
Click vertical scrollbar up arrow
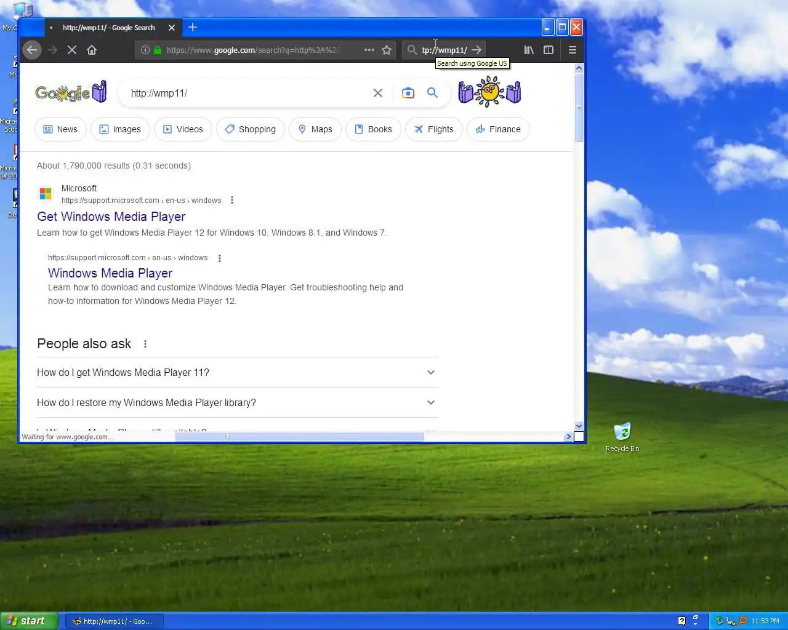pos(579,68)
